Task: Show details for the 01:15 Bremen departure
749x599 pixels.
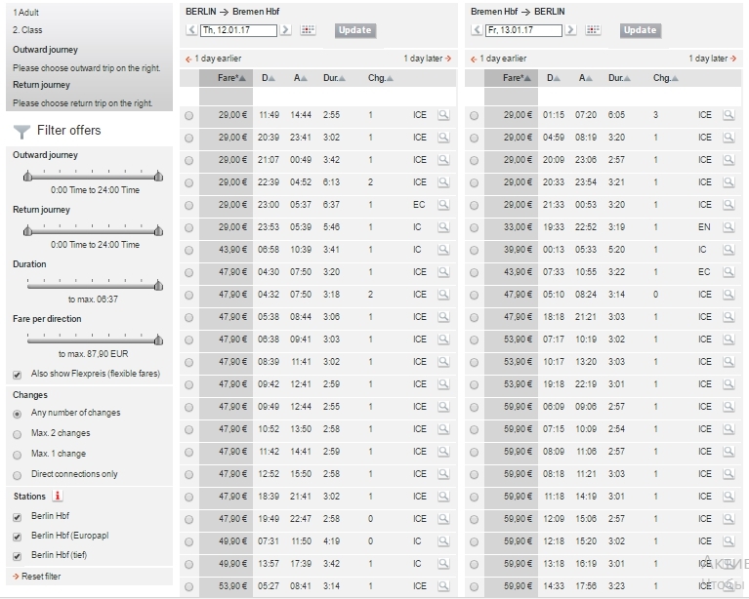Action: (728, 115)
